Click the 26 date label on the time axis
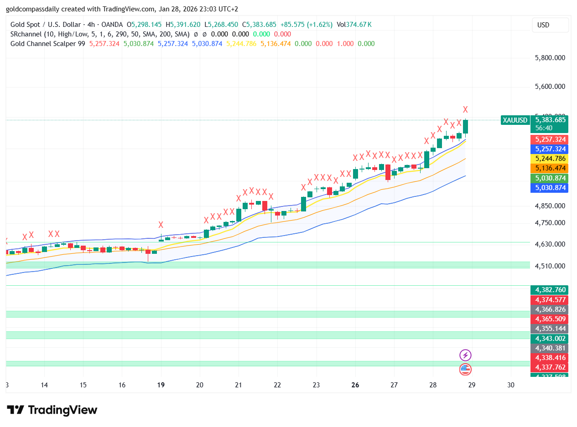Viewport: 577px width, 427px height. click(x=355, y=385)
